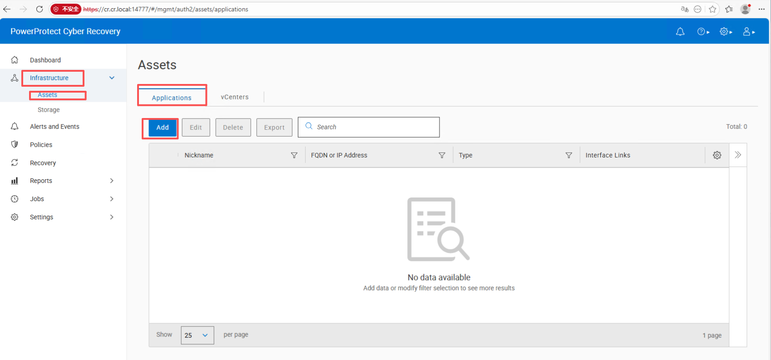Click the Infrastructure network icon

[x=15, y=78]
